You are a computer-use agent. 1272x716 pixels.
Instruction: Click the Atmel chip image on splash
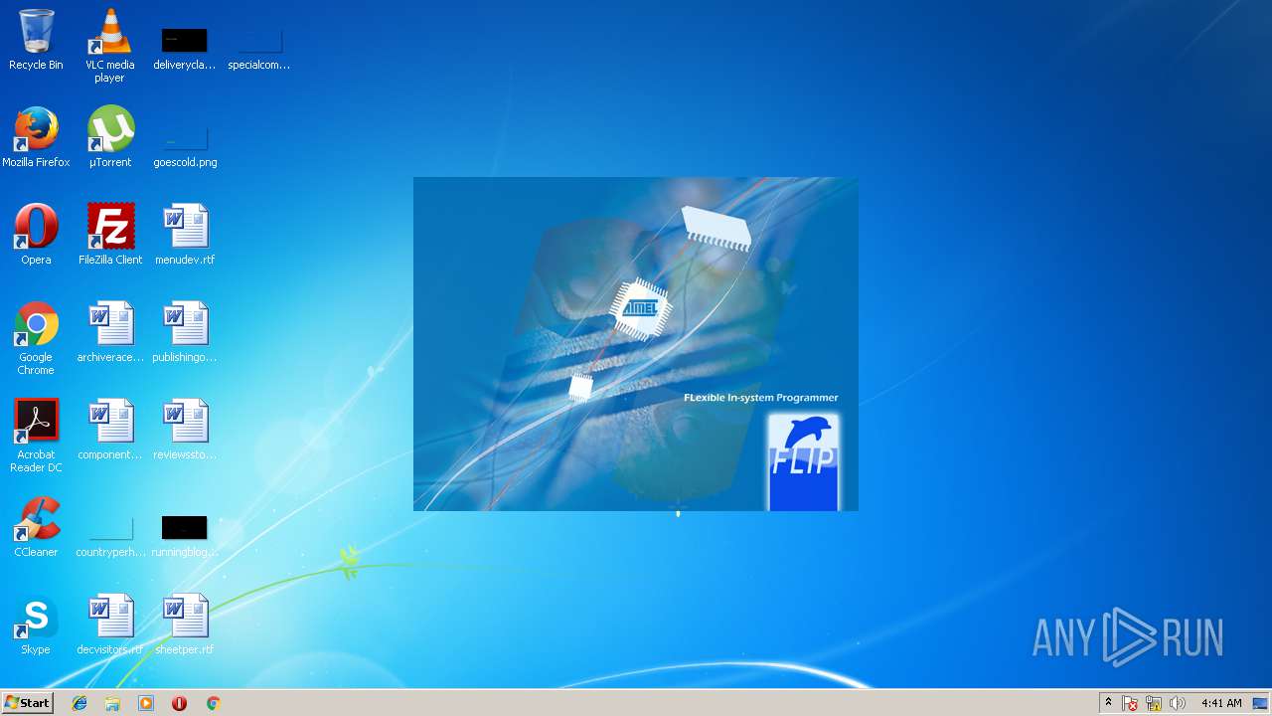click(640, 308)
